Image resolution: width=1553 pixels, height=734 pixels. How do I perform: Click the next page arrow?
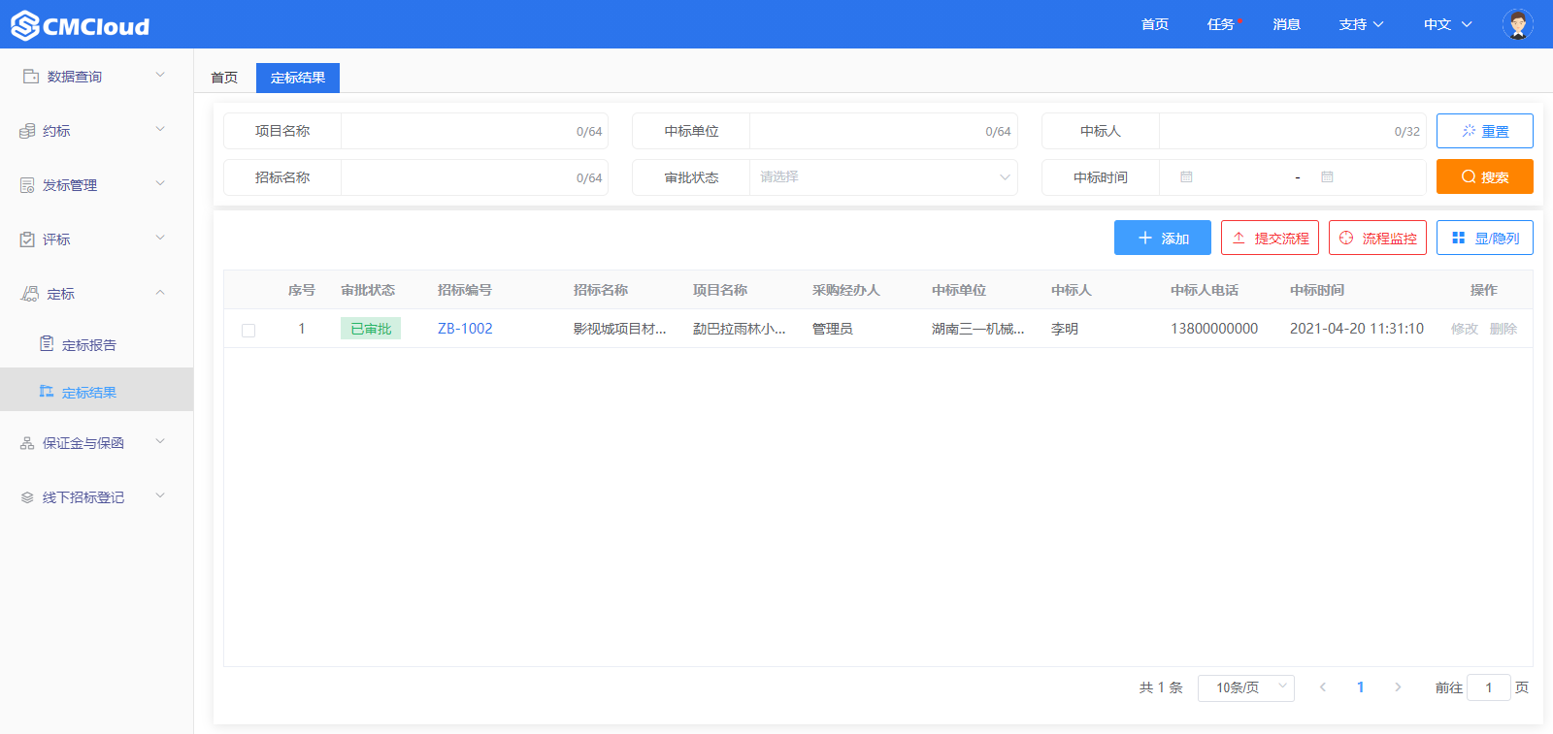click(x=1398, y=687)
